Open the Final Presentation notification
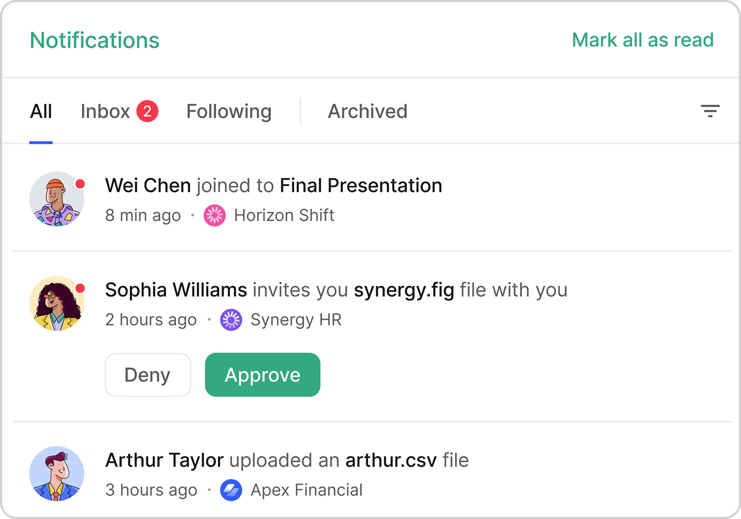Viewport: 741px width, 519px height. pyautogui.click(x=361, y=185)
